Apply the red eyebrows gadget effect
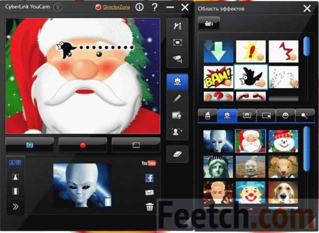This screenshot has width=319, height=233. click(251, 96)
